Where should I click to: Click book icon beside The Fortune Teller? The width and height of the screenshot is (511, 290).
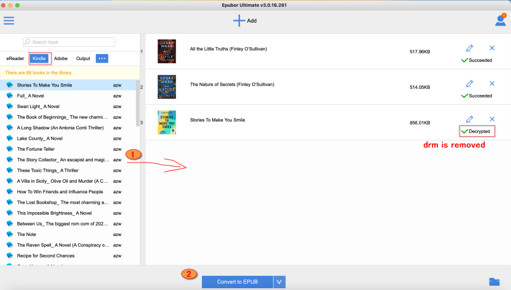[x=10, y=149]
